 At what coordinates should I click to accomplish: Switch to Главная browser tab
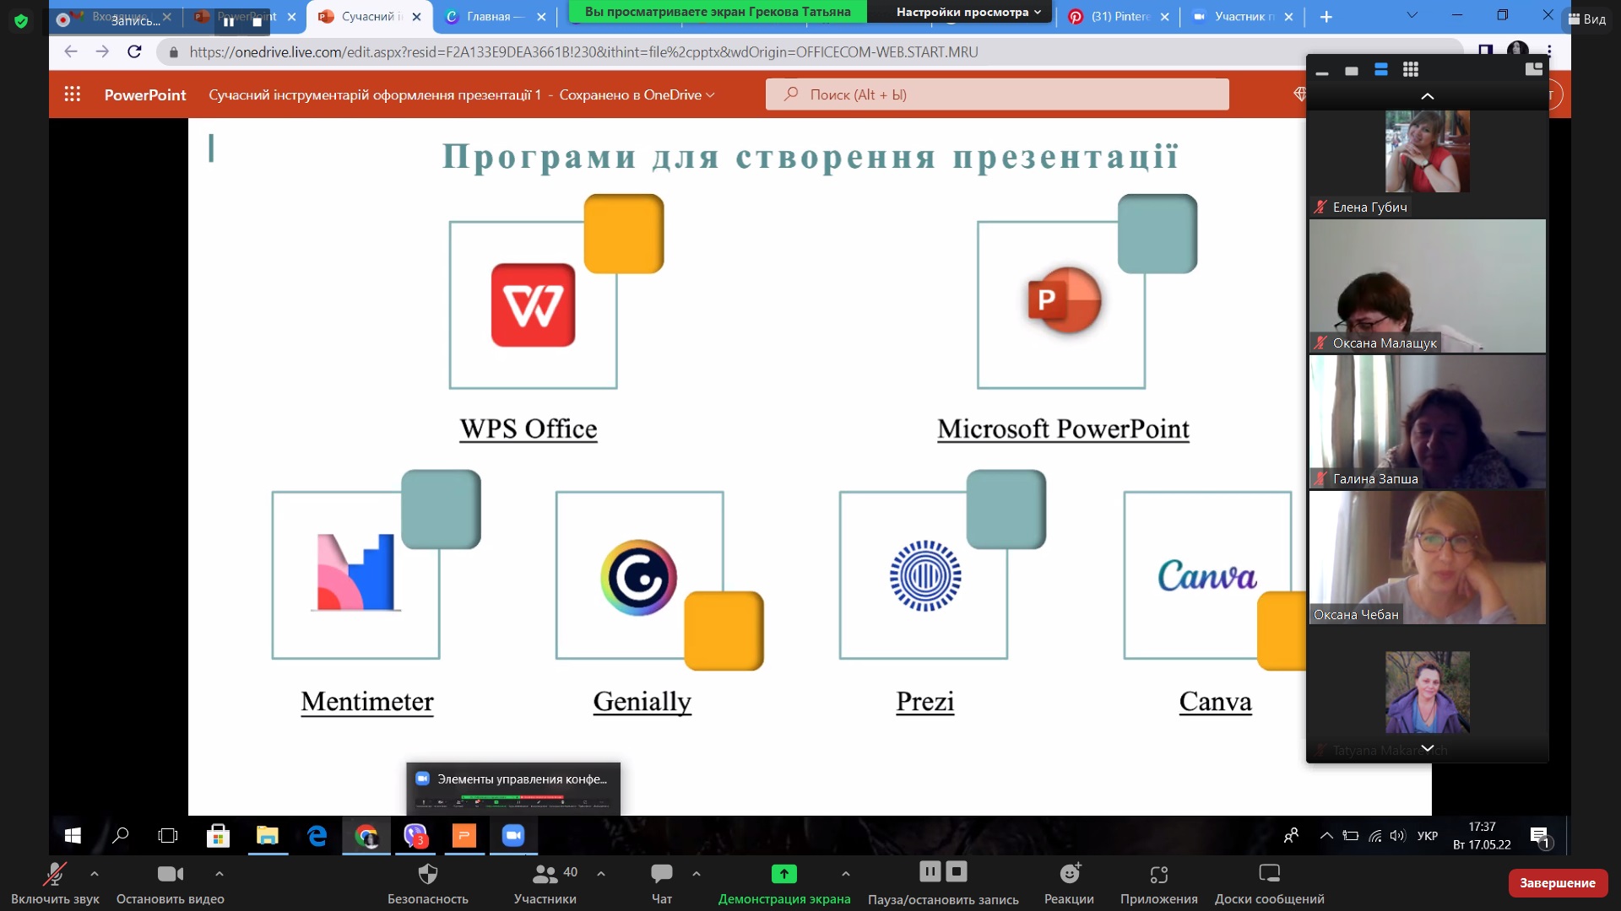coord(488,16)
